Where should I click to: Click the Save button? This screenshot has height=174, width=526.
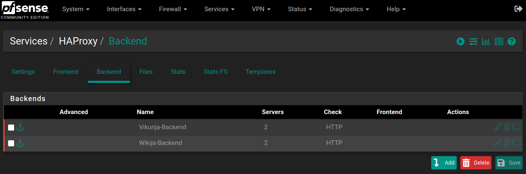(x=509, y=163)
